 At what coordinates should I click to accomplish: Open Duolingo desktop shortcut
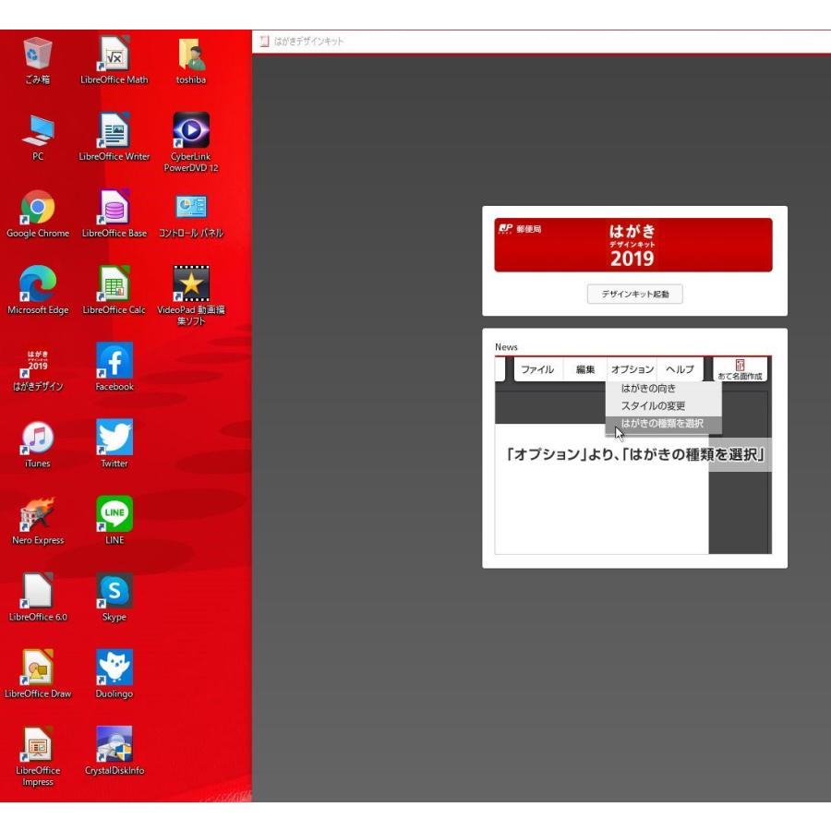pos(114,668)
